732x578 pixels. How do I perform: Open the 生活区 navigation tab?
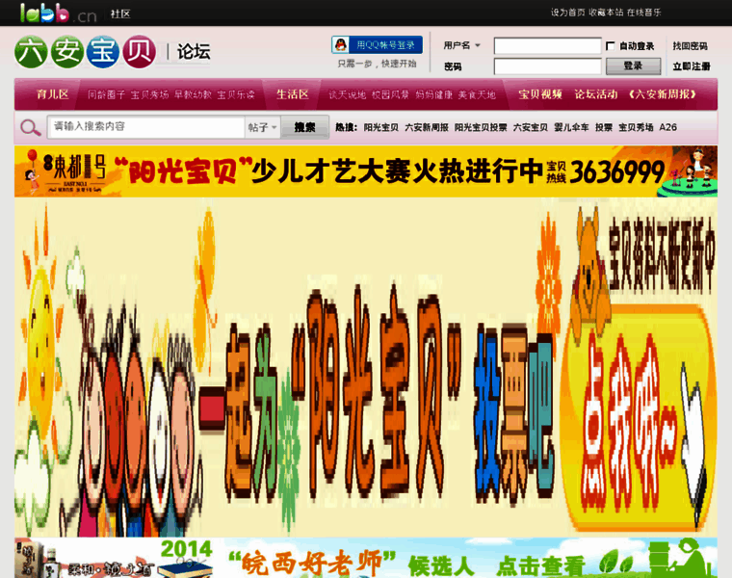[292, 94]
